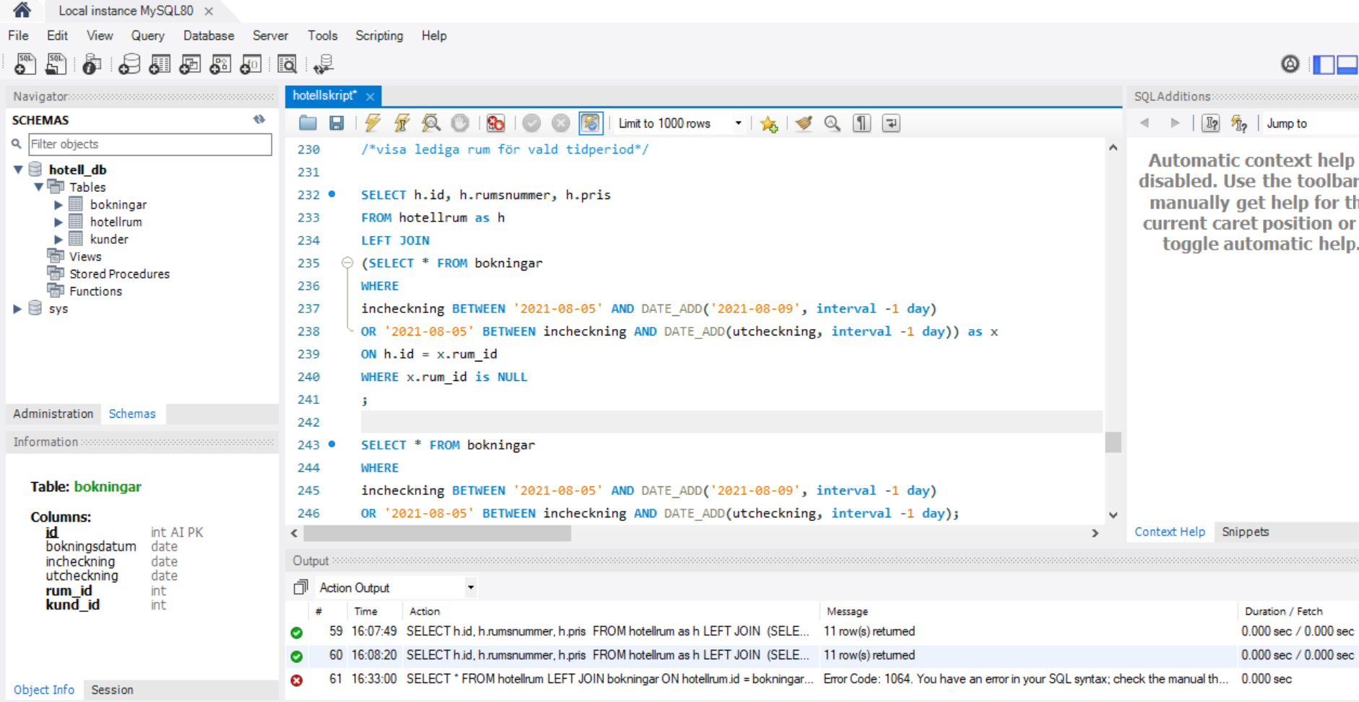Expand the sys schema
This screenshot has height=702, width=1359.
[x=18, y=309]
